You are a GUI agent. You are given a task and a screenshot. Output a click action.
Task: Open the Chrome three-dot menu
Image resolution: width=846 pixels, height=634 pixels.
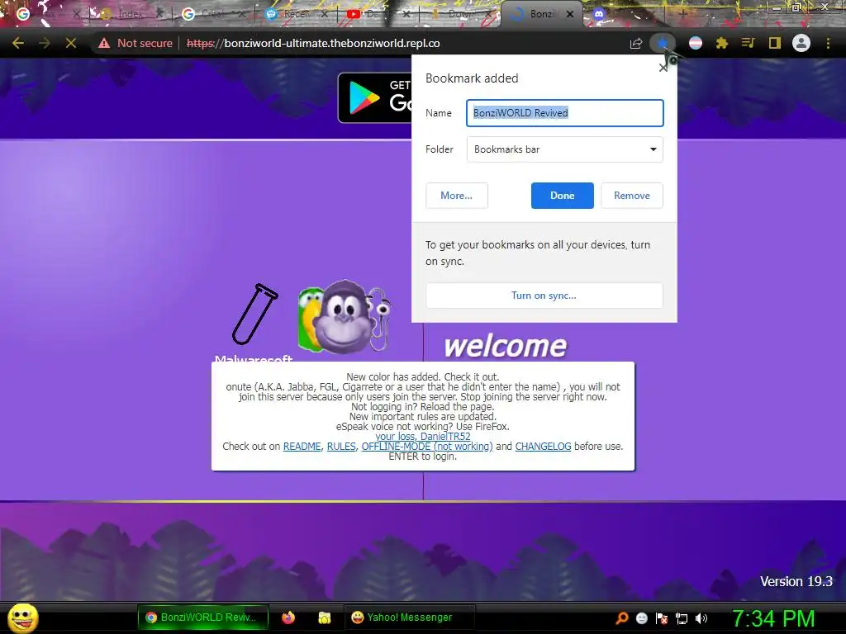pos(828,43)
